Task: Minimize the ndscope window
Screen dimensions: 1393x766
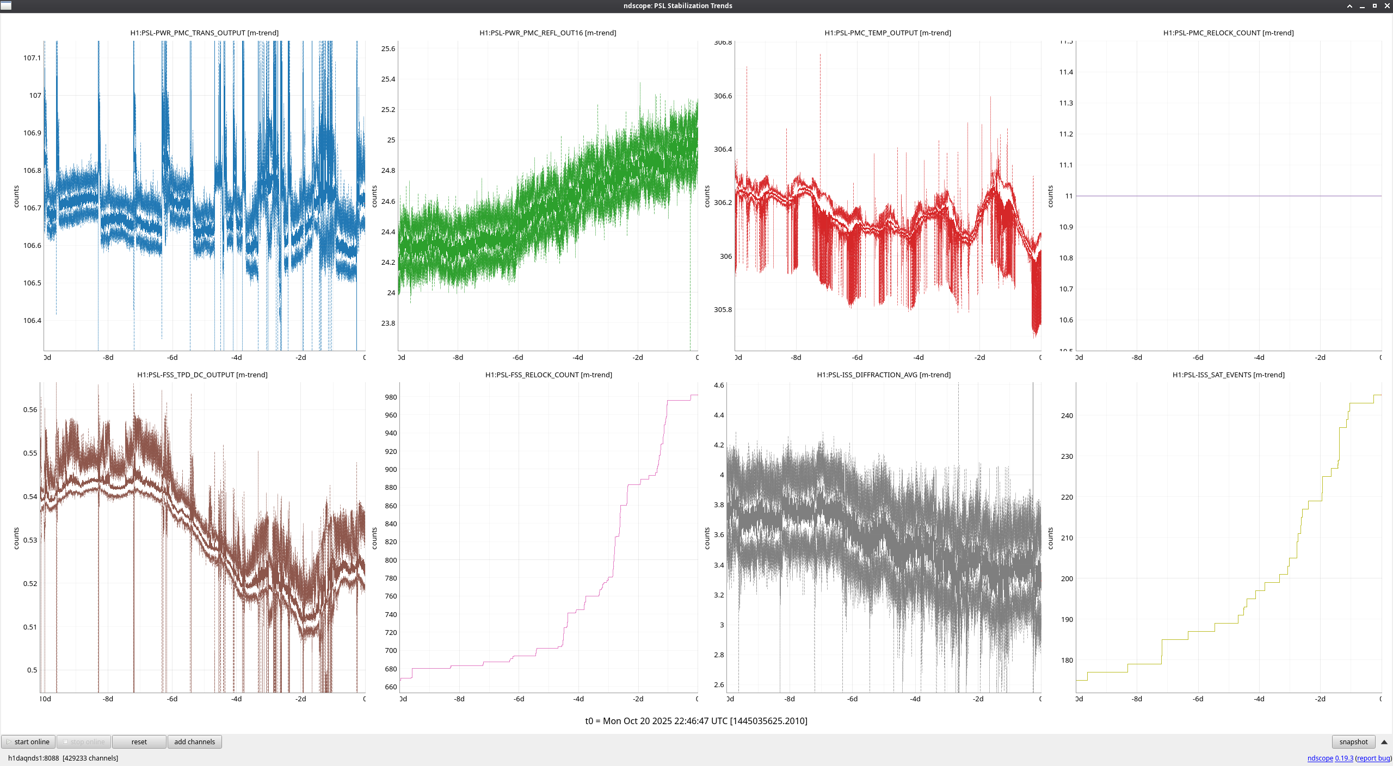Action: pyautogui.click(x=1362, y=5)
